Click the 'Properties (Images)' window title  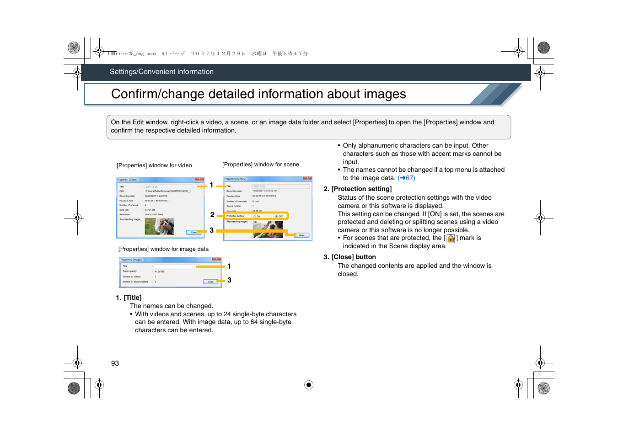click(x=131, y=260)
